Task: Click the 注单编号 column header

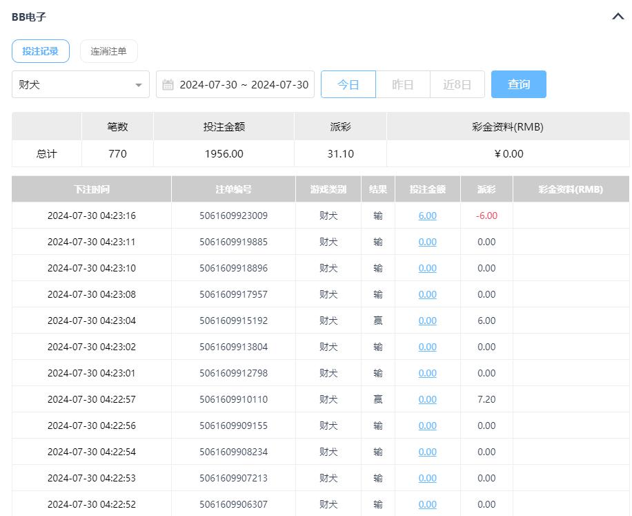Action: [233, 189]
